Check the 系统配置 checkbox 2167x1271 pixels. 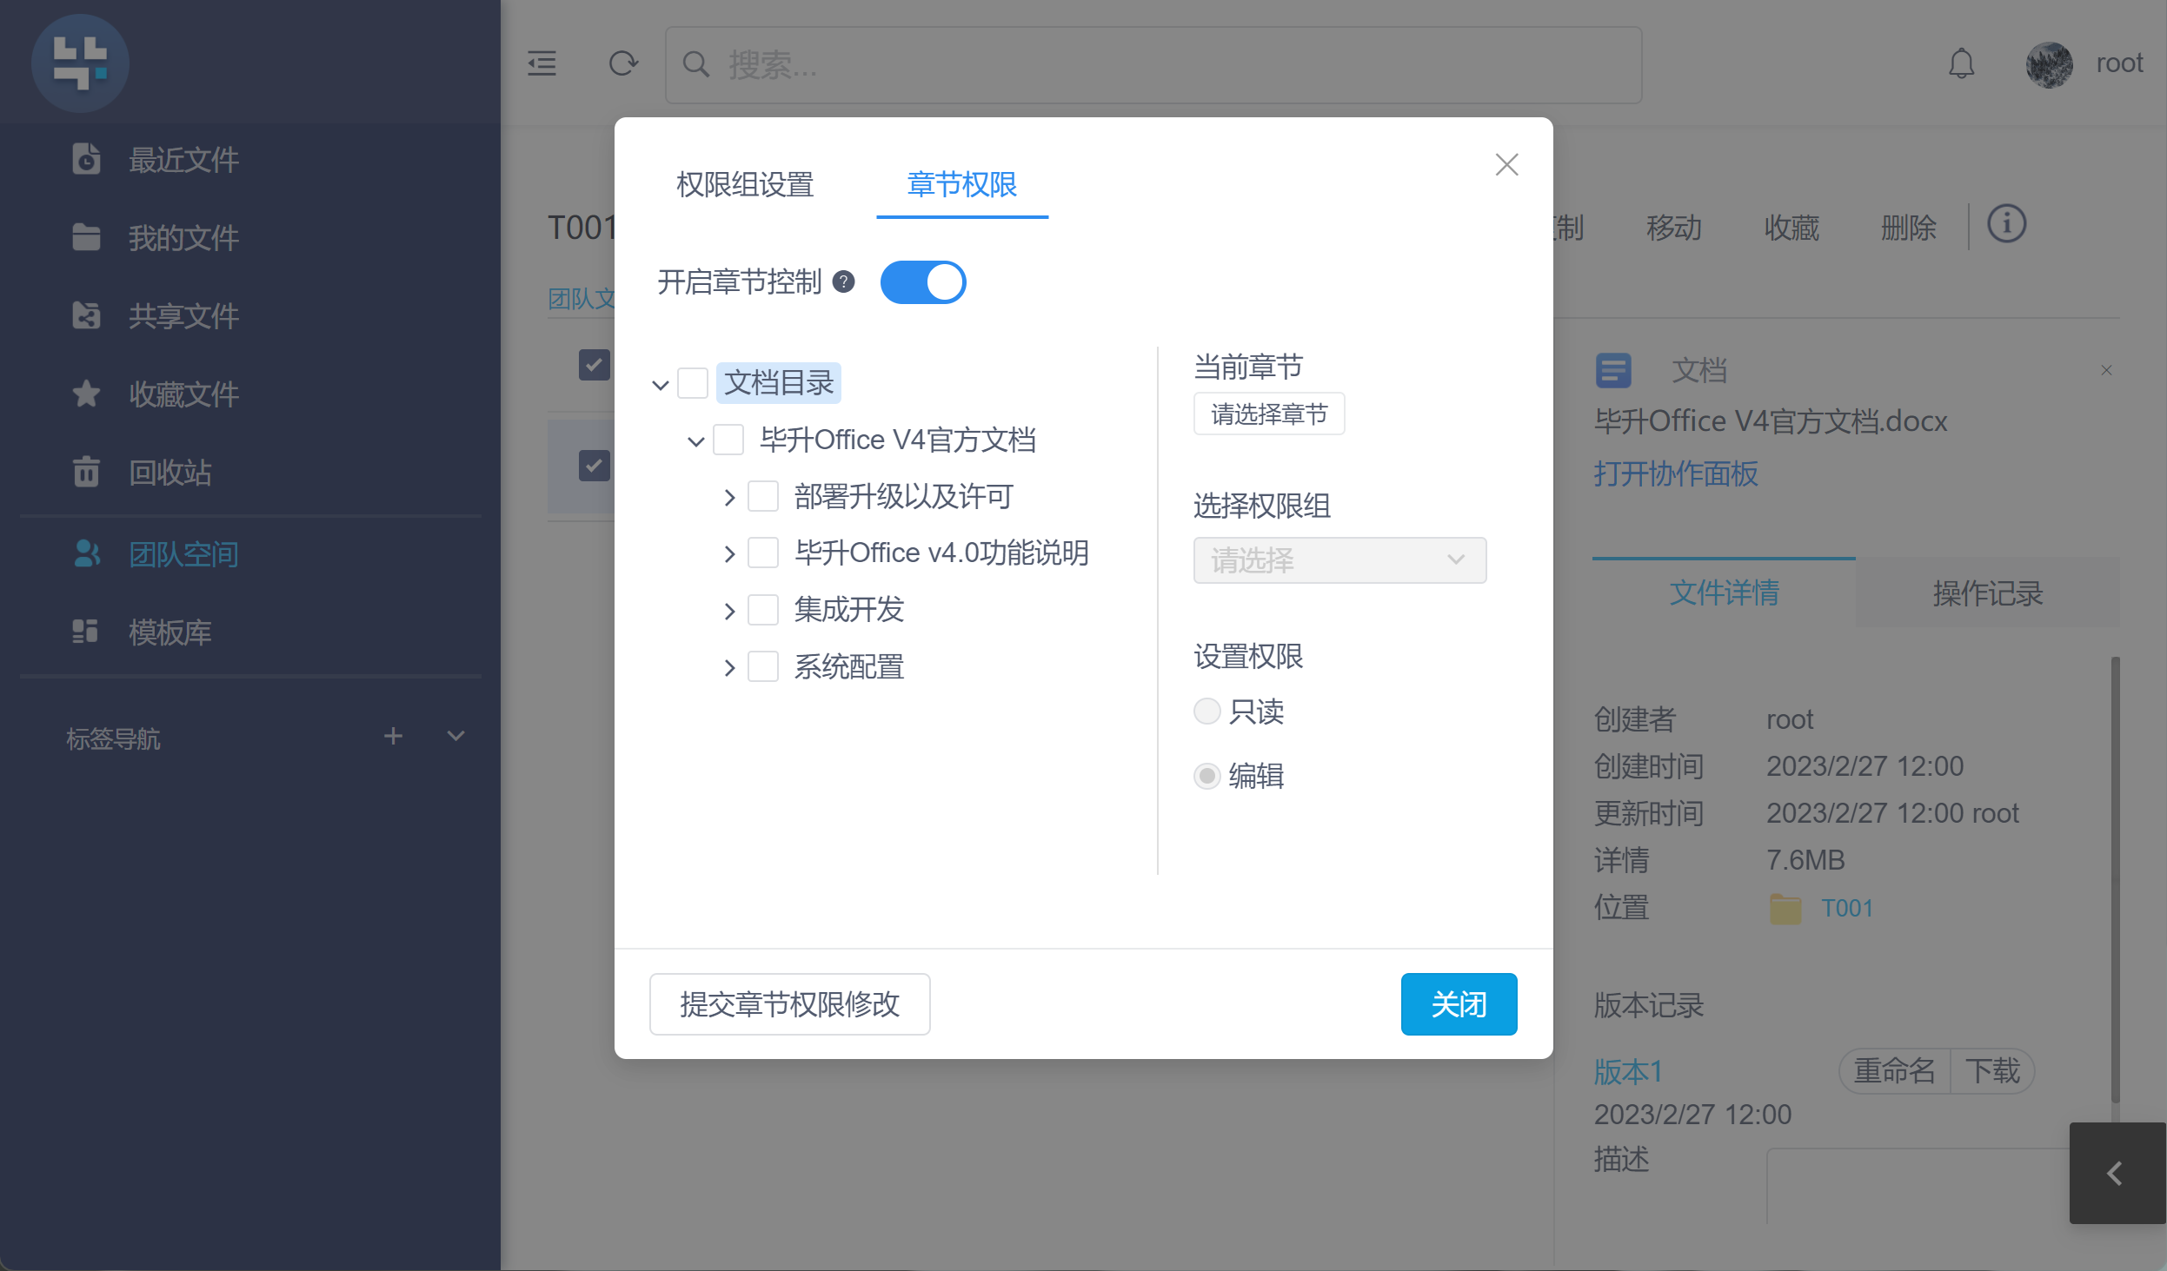pyautogui.click(x=763, y=667)
